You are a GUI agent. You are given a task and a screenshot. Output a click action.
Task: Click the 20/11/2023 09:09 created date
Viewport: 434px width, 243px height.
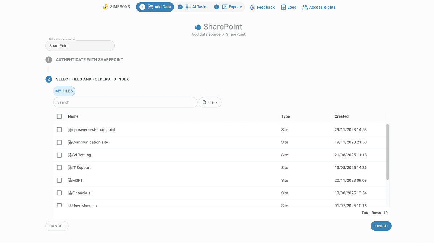(x=350, y=180)
